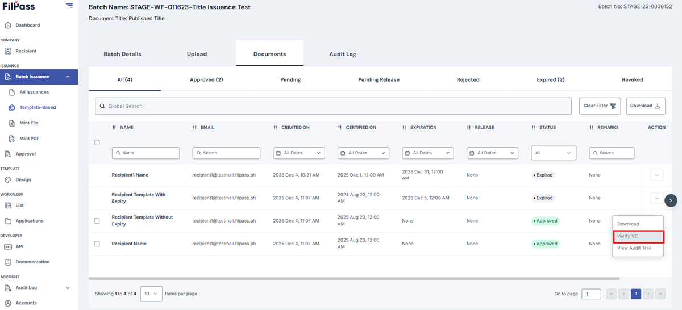Open the Certified On dates dropdown
This screenshot has height=310, width=682.
click(x=364, y=153)
